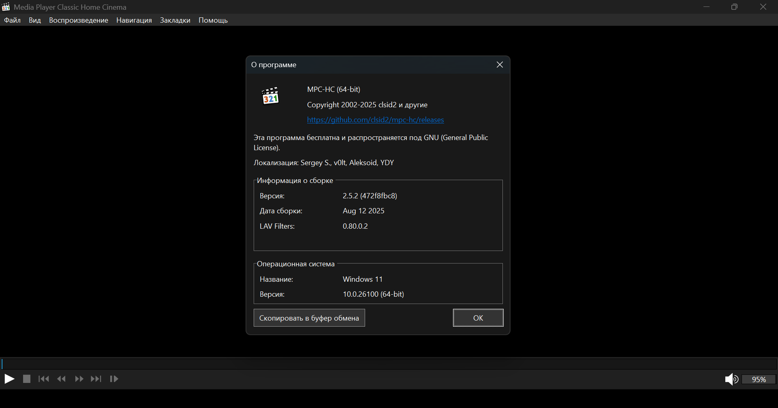Click the Windows 11 OS name

[363, 279]
